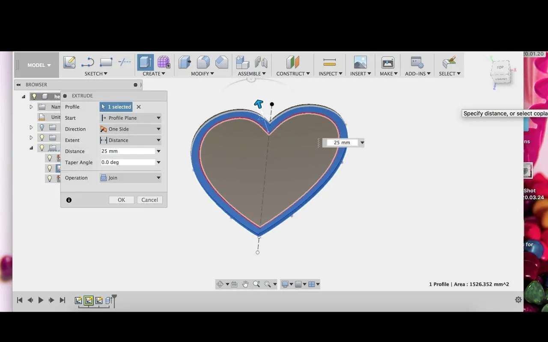Click the '1 selected' Profile button
The image size is (548, 342).
tap(116, 107)
